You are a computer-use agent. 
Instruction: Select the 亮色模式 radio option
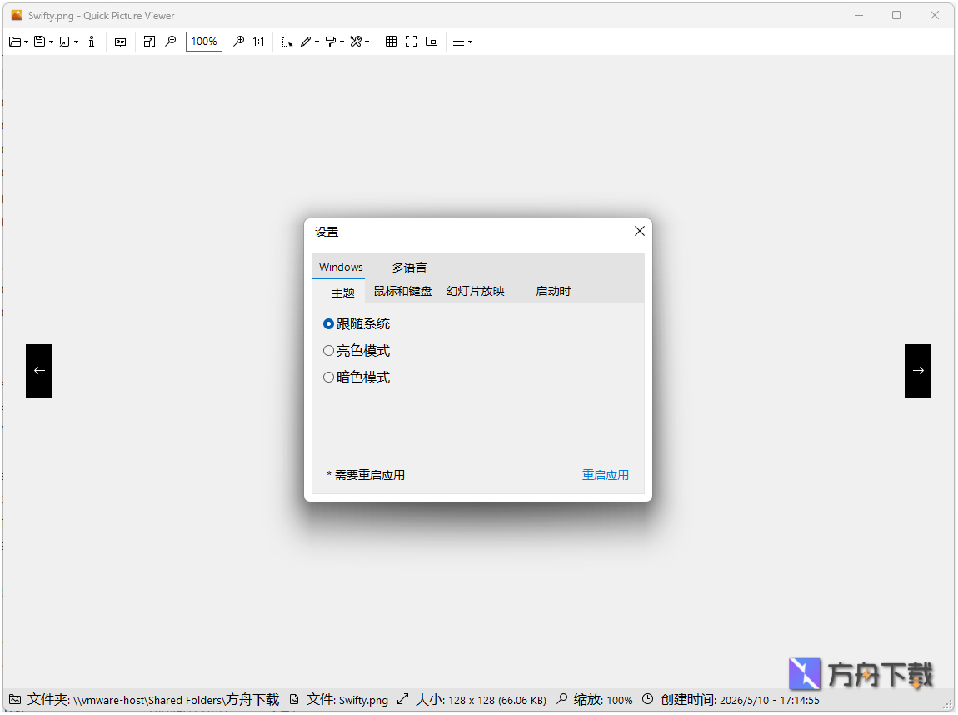point(357,351)
